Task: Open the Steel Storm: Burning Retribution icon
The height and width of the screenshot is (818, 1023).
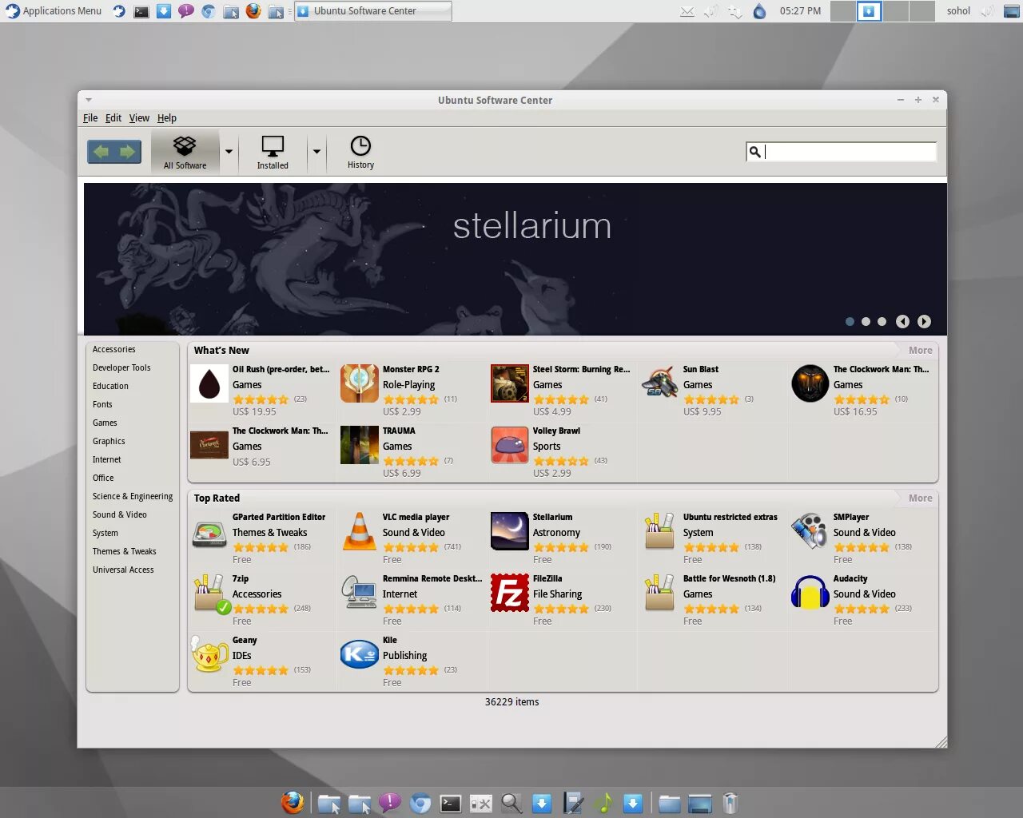Action: [510, 384]
